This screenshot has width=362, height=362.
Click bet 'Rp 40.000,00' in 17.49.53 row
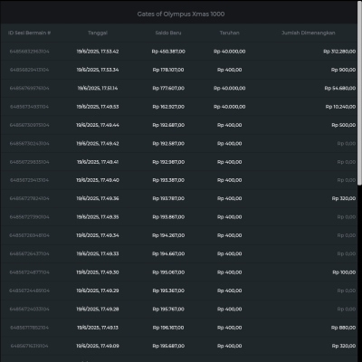pyautogui.click(x=229, y=107)
